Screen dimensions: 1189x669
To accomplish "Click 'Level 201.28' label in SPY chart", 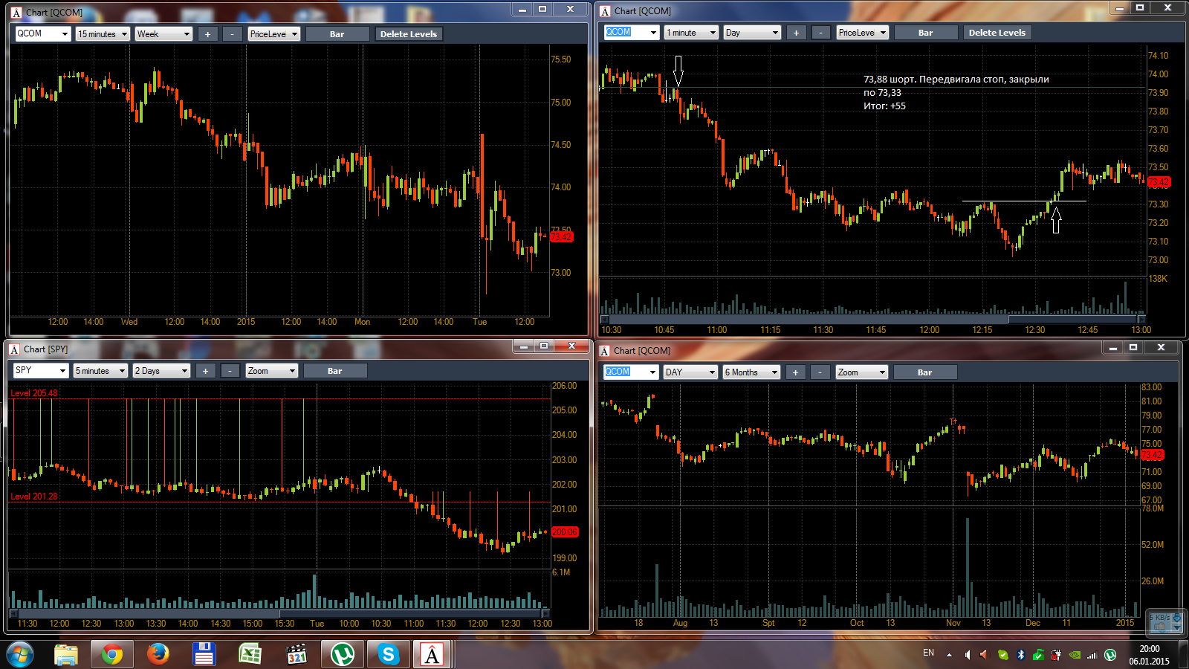I will 33,497.
